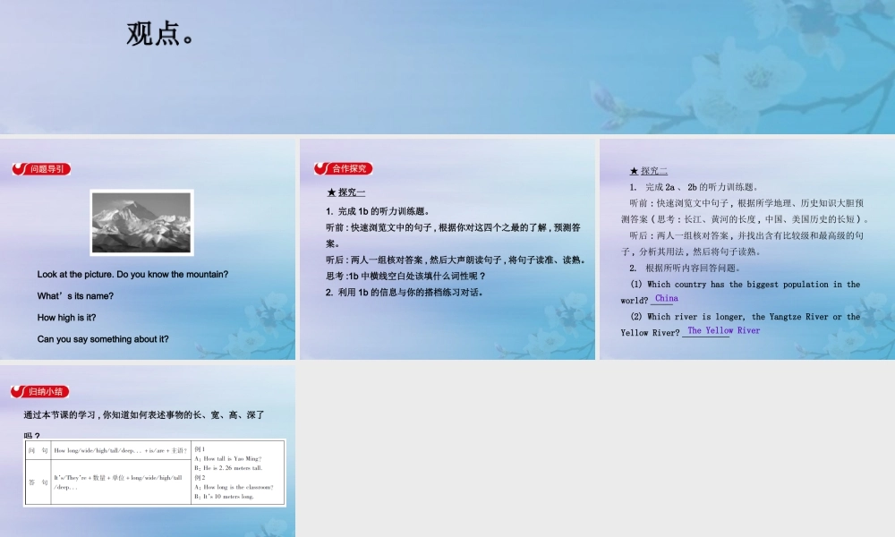
Task: Click '2. 利用 1b 的信息' line
Action: (405, 292)
